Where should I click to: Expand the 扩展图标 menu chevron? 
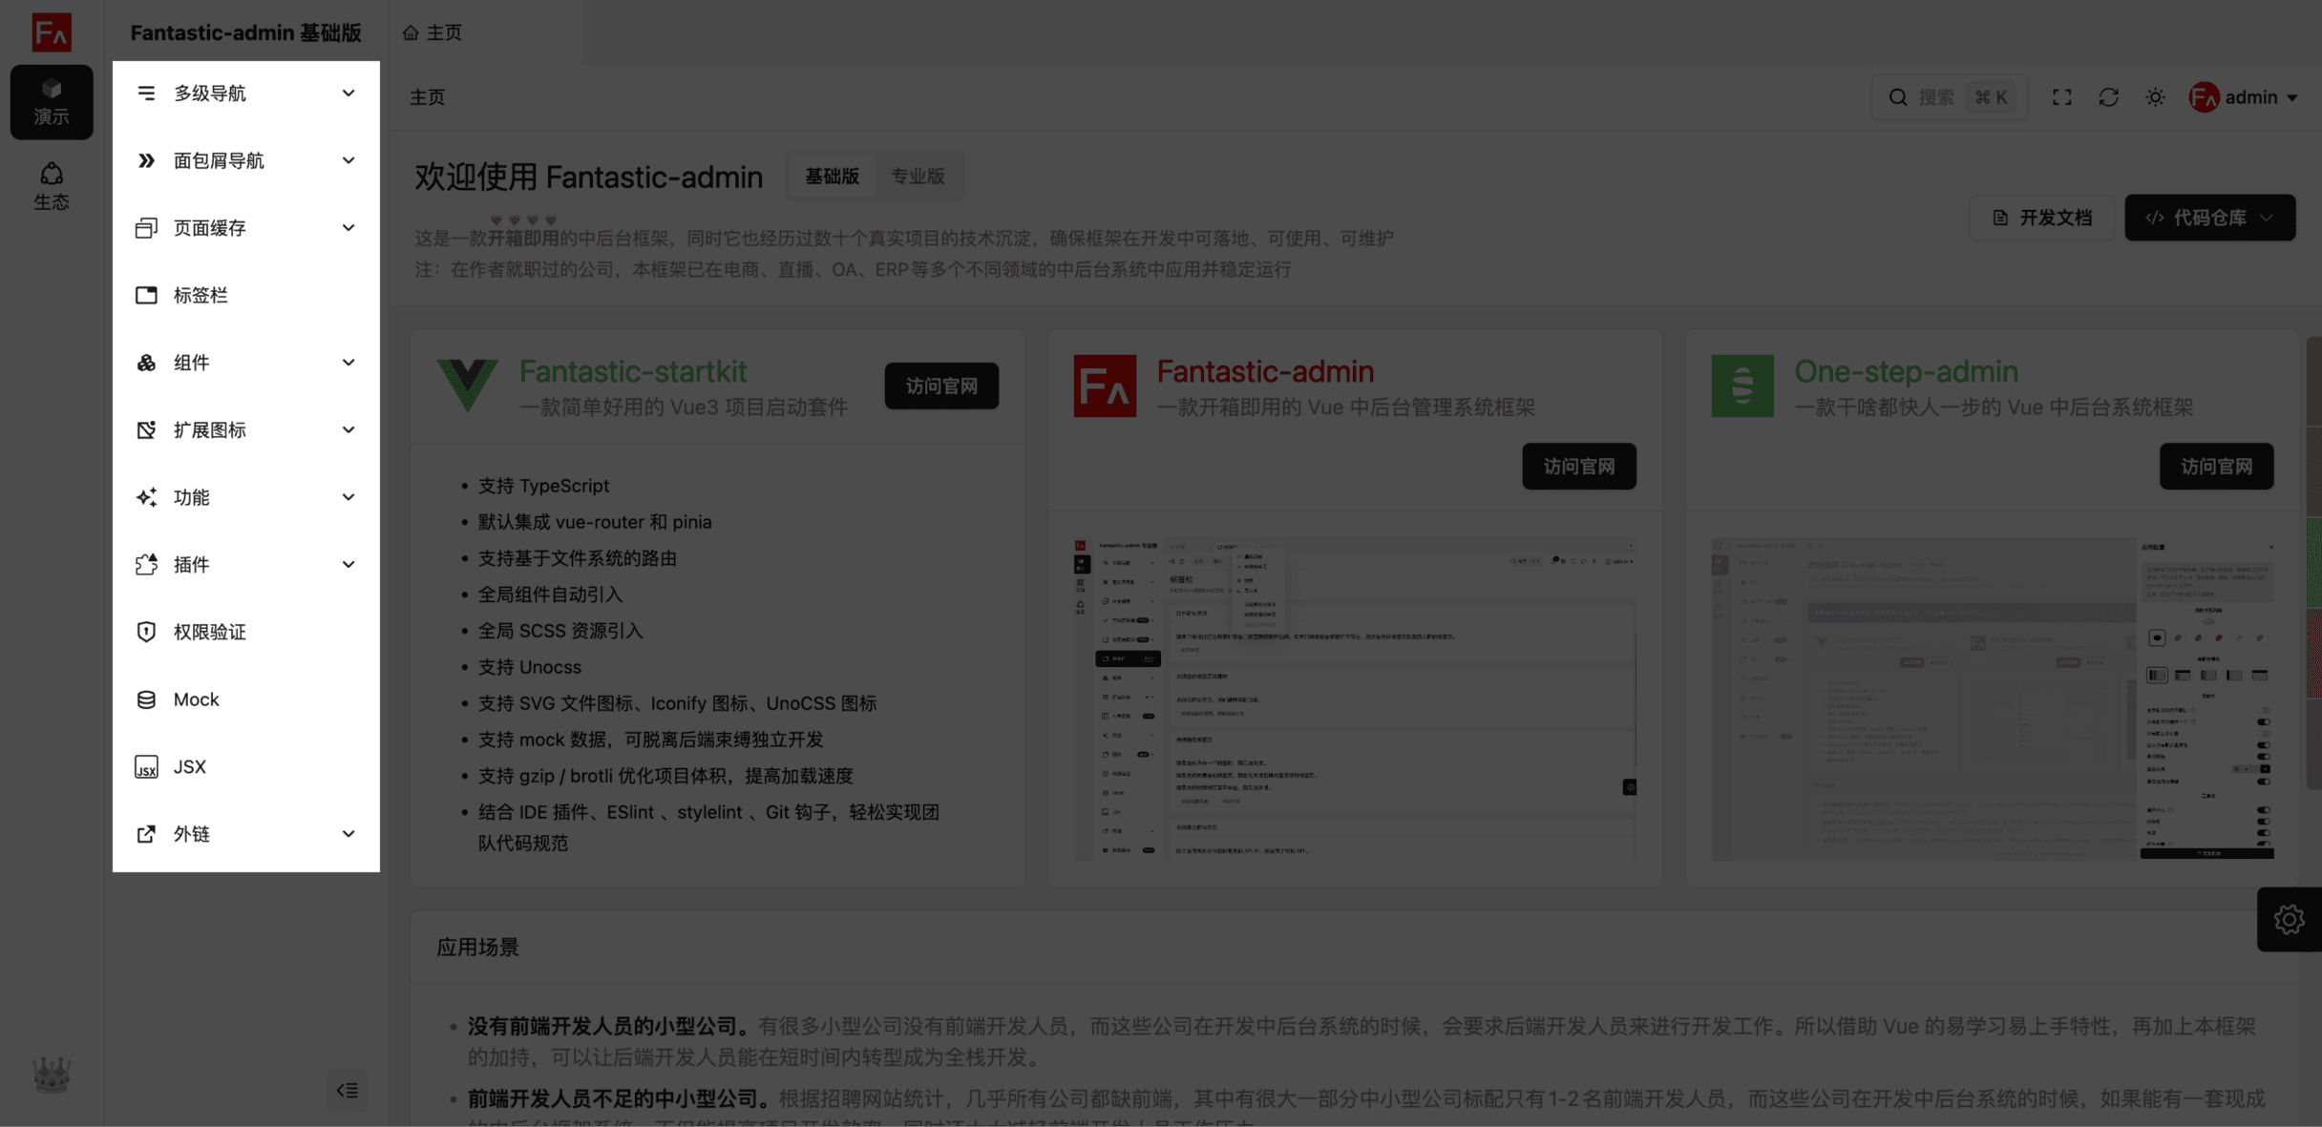point(348,430)
